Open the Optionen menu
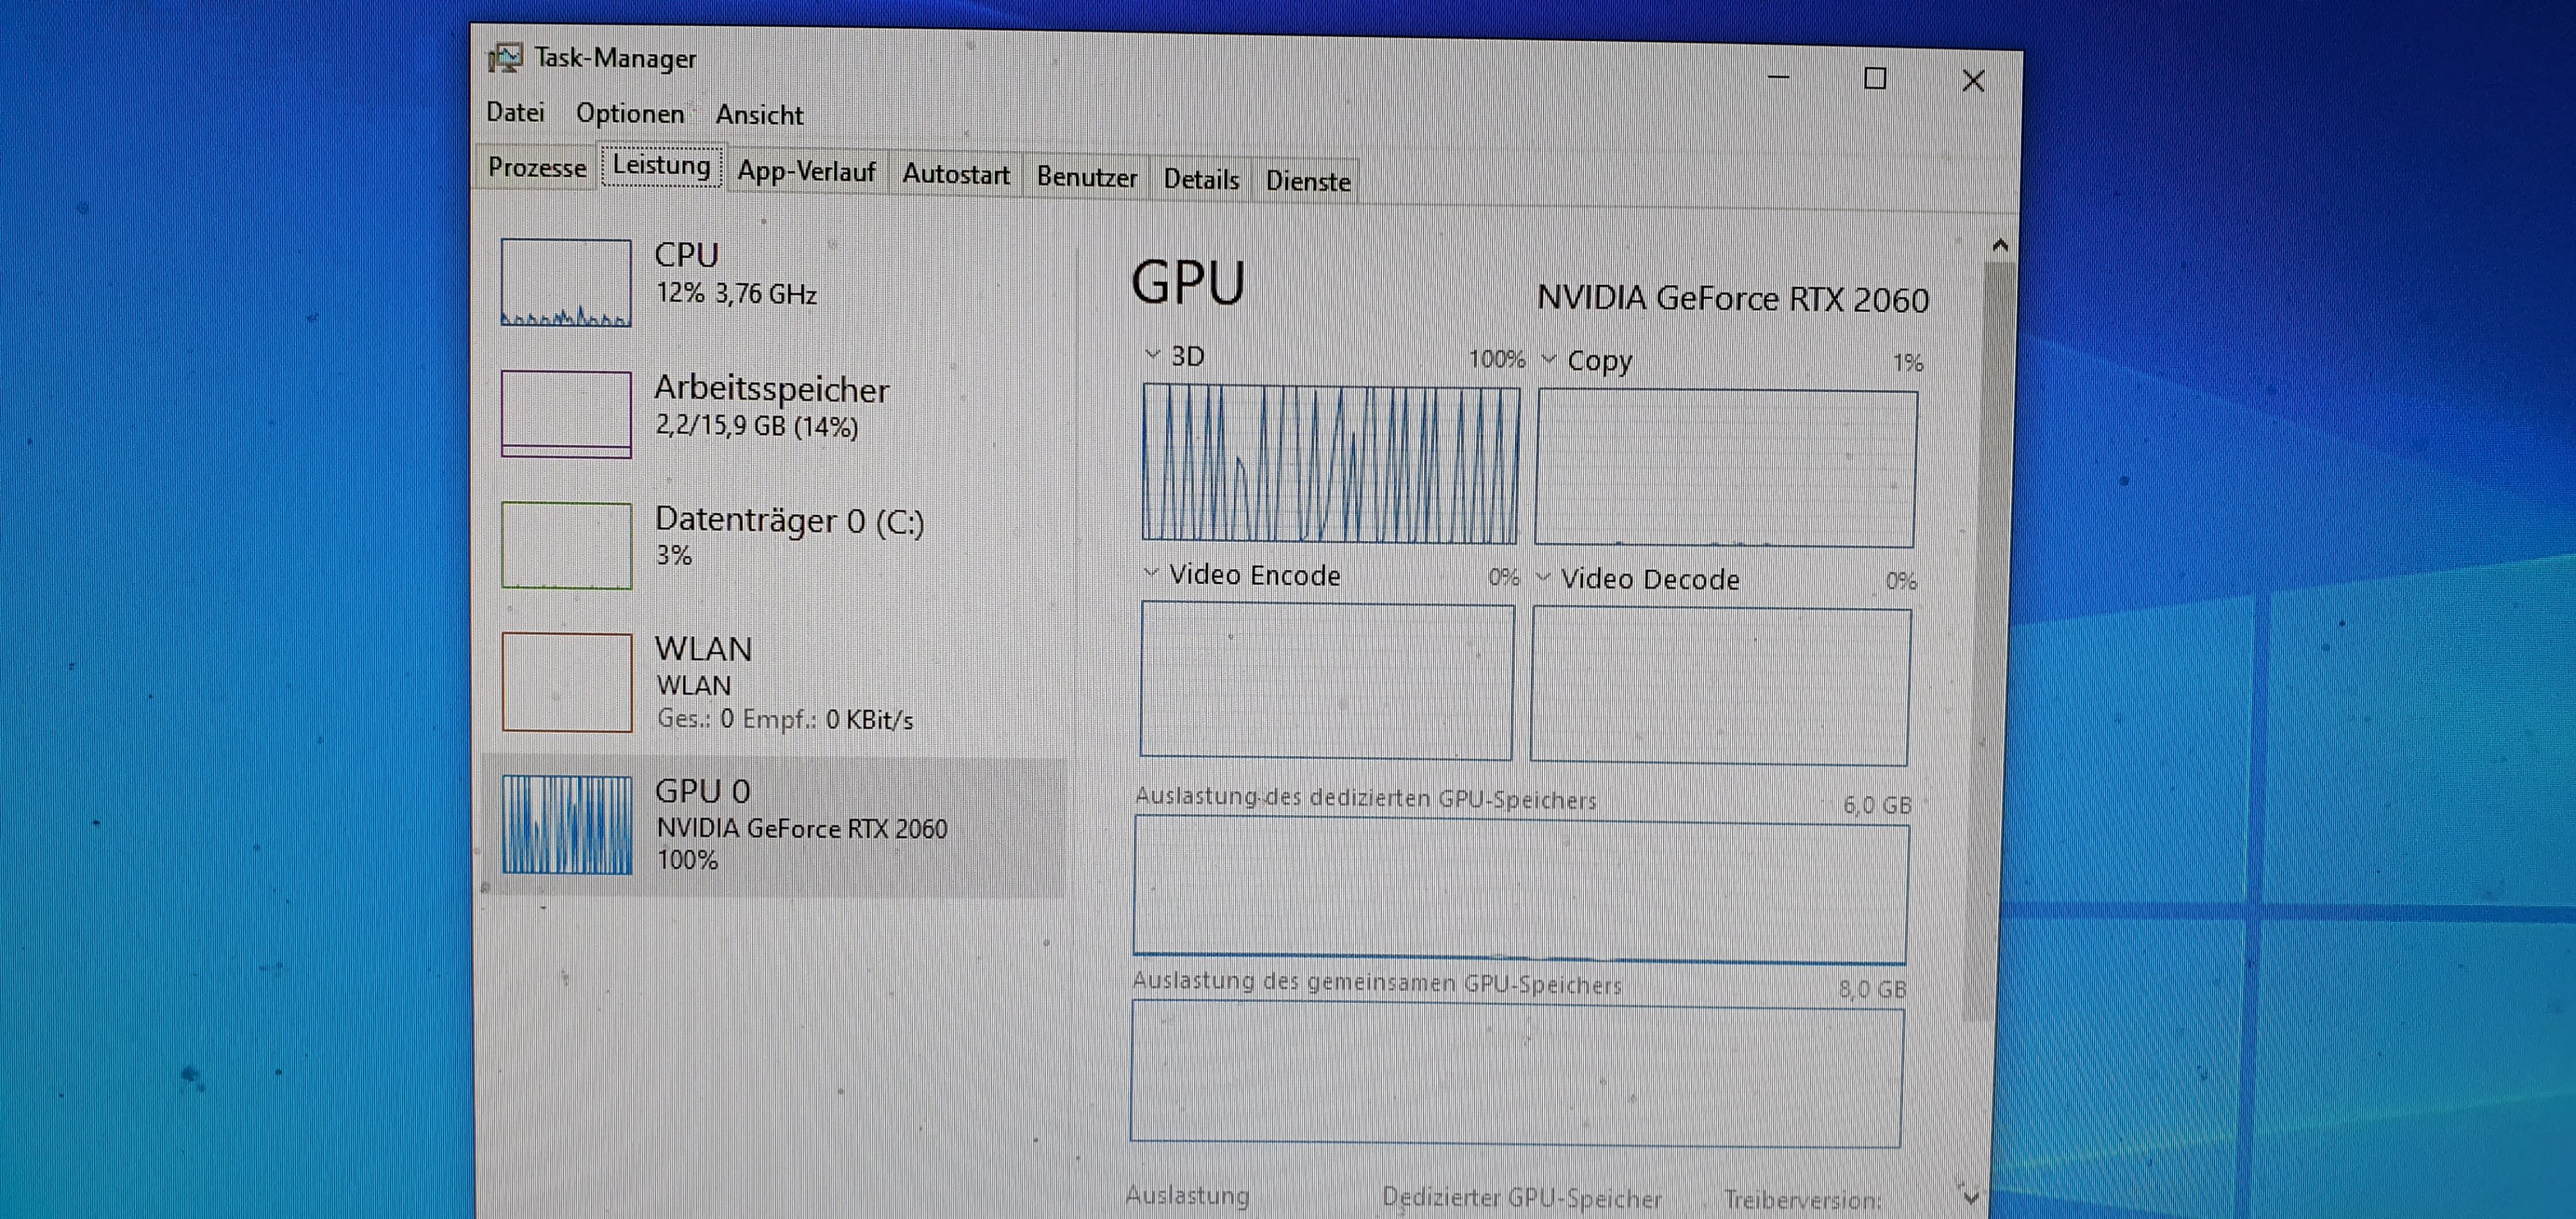2576x1219 pixels. coord(630,114)
